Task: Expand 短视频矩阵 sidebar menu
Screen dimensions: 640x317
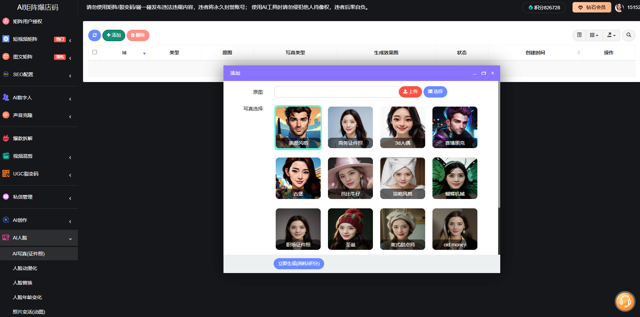Action: tap(39, 39)
